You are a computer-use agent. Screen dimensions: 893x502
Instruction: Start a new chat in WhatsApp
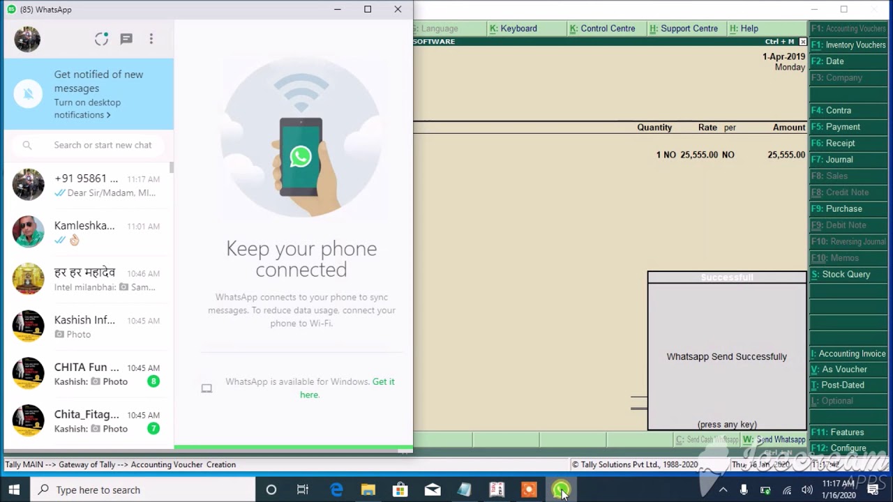pyautogui.click(x=126, y=39)
